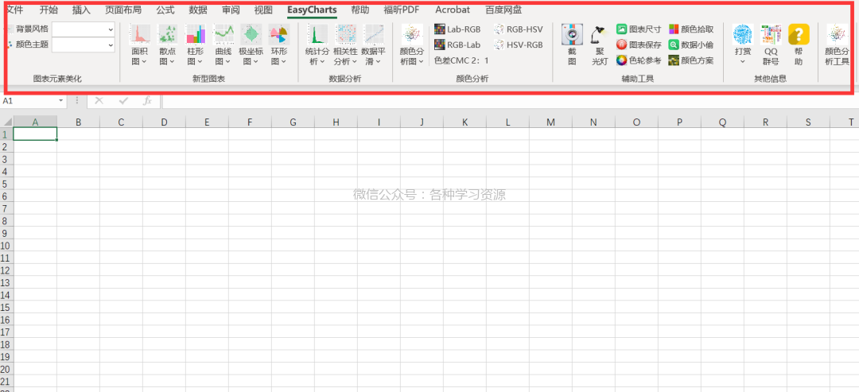This screenshot has height=392, width=859.
Task: Select the 颜色拾取 color picker tool
Action: point(691,29)
